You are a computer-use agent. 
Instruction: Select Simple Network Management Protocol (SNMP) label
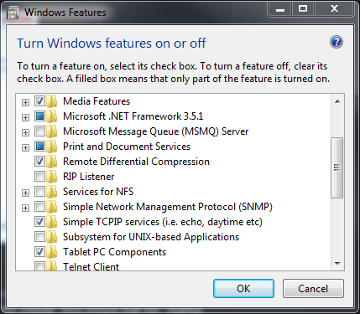[x=168, y=207]
